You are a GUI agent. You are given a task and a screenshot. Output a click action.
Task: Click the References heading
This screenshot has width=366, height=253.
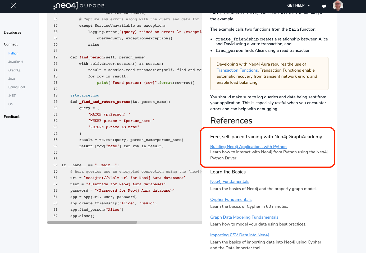point(231,121)
